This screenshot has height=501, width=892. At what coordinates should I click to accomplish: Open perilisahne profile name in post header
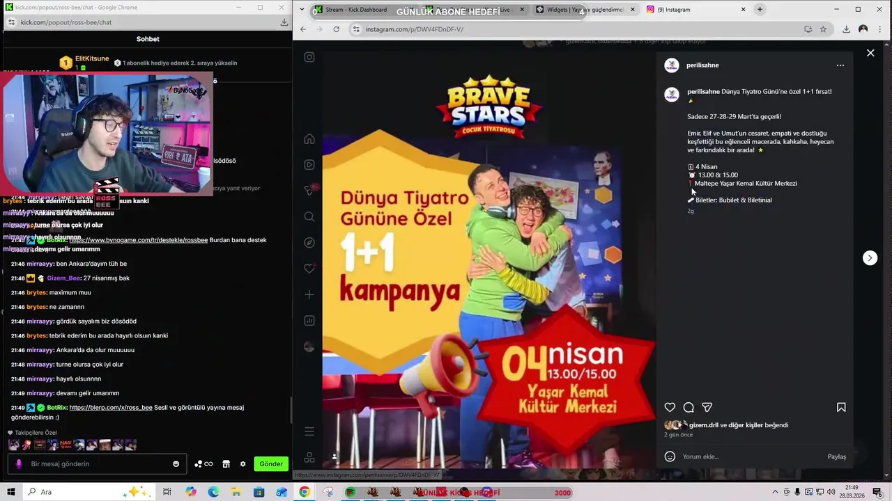[x=703, y=65]
